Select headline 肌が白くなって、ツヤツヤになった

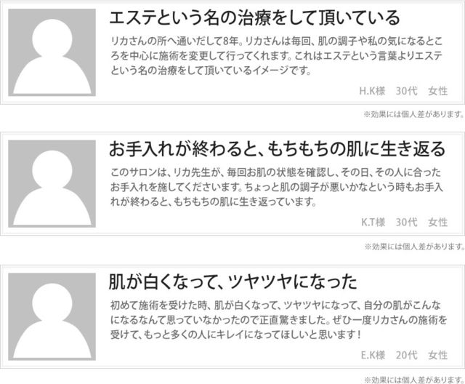tap(233, 282)
